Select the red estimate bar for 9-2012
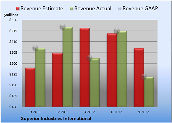Image resolution: width=172 pixels, height=123 pixels. point(139,78)
